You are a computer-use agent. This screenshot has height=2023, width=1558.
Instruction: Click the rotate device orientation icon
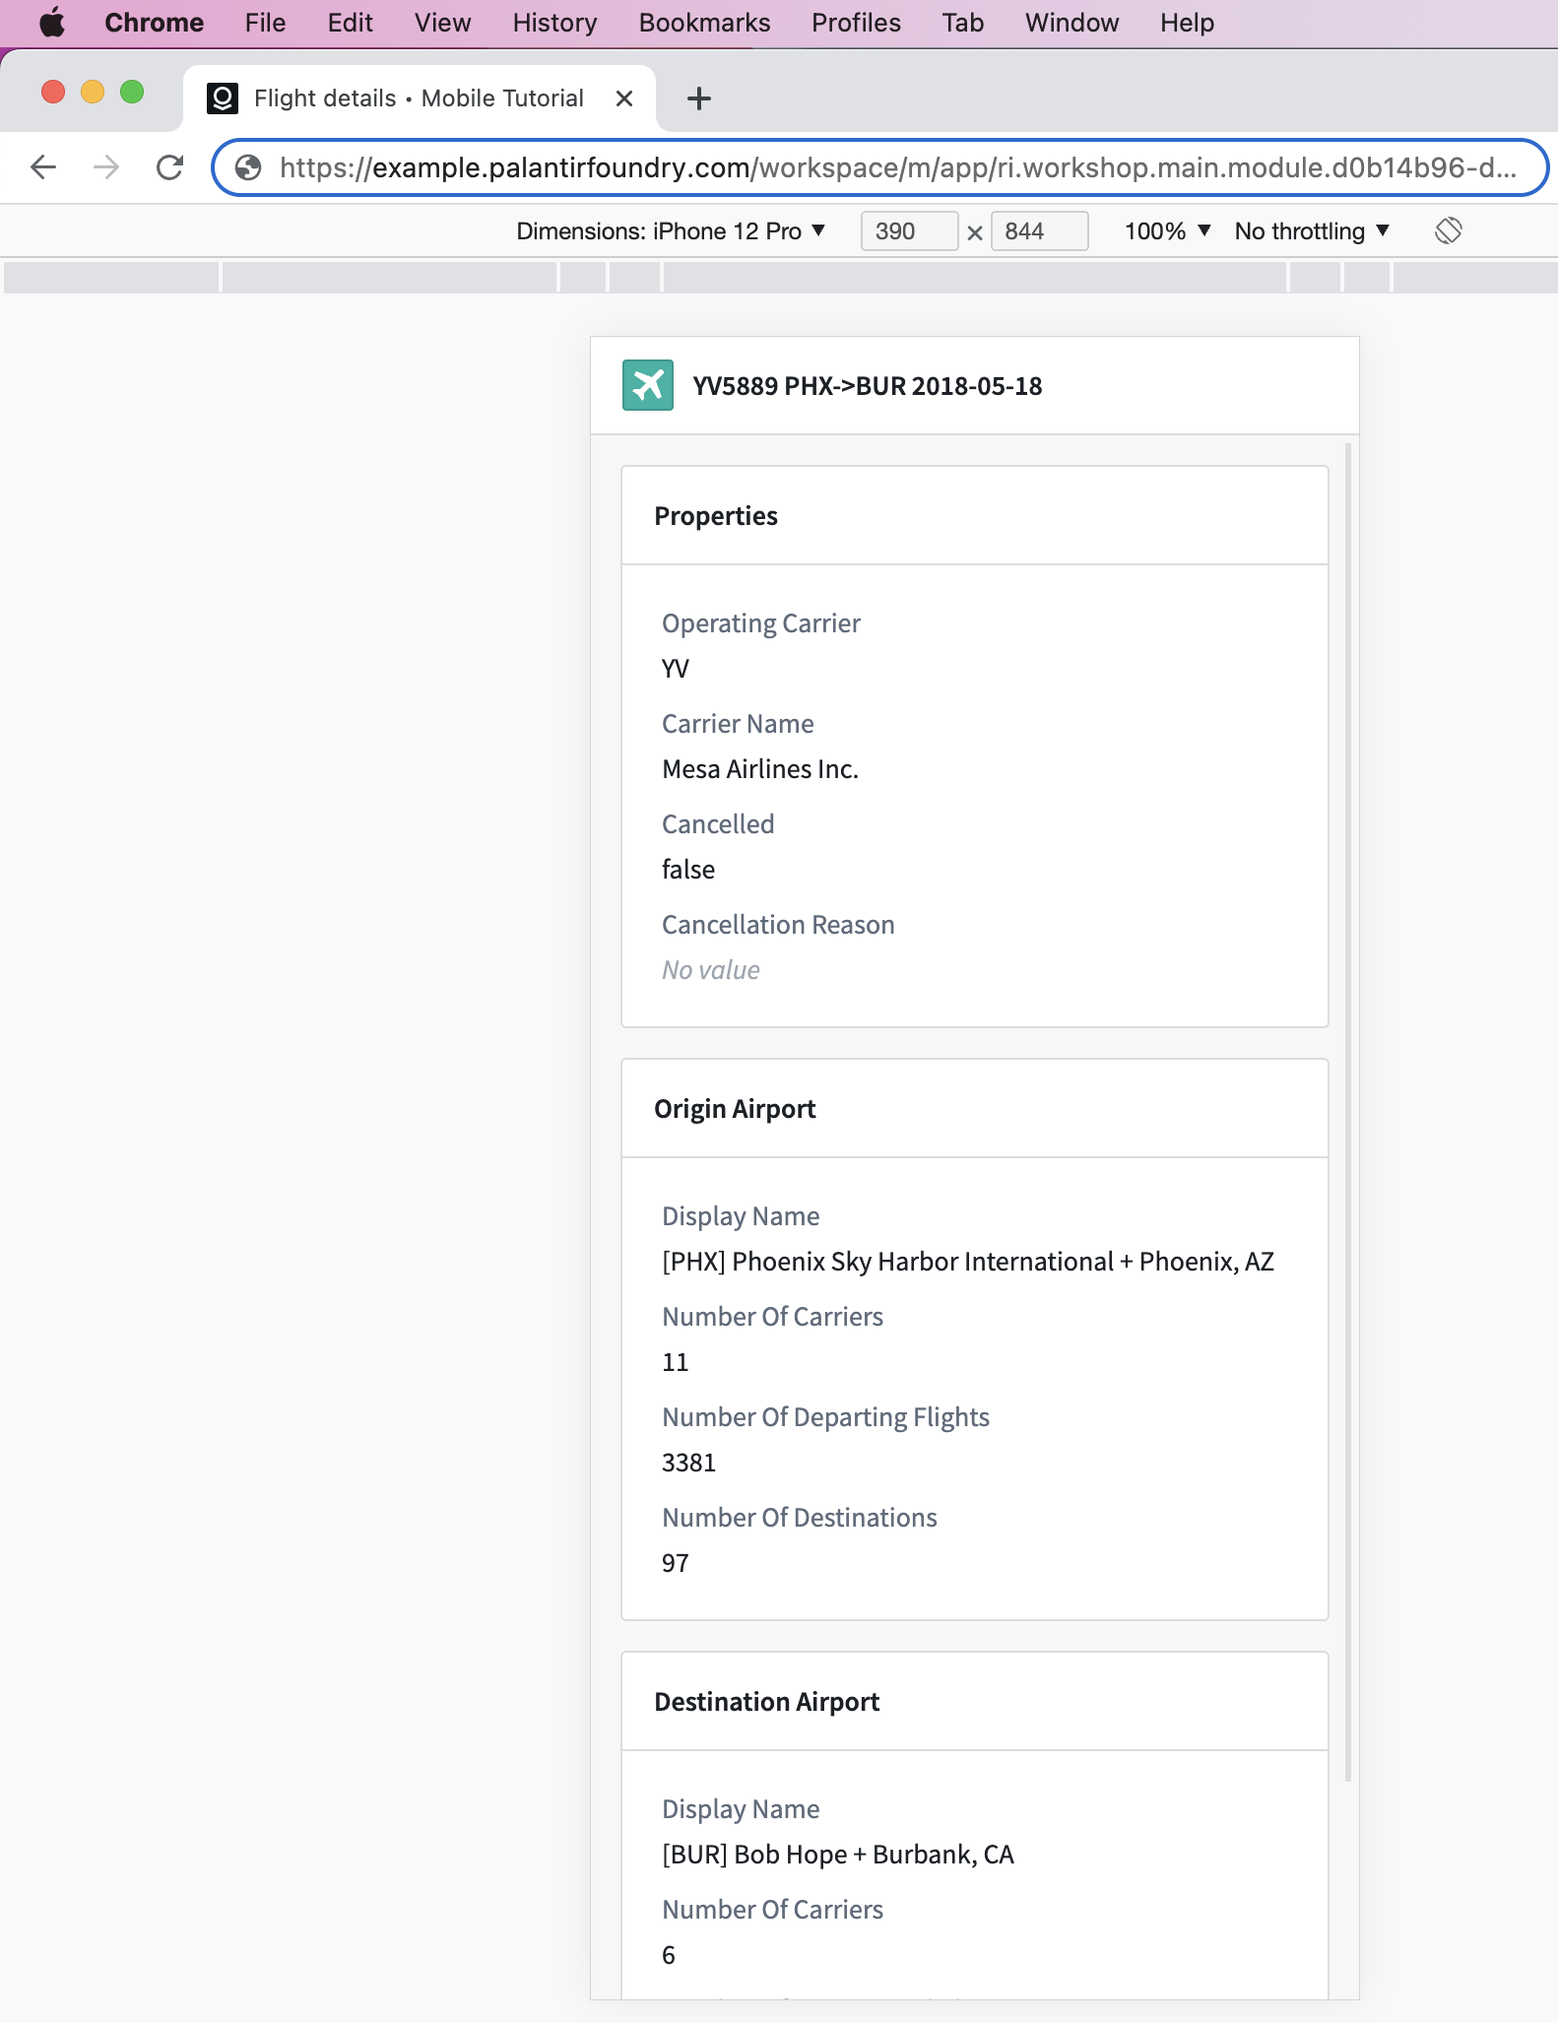click(1449, 231)
